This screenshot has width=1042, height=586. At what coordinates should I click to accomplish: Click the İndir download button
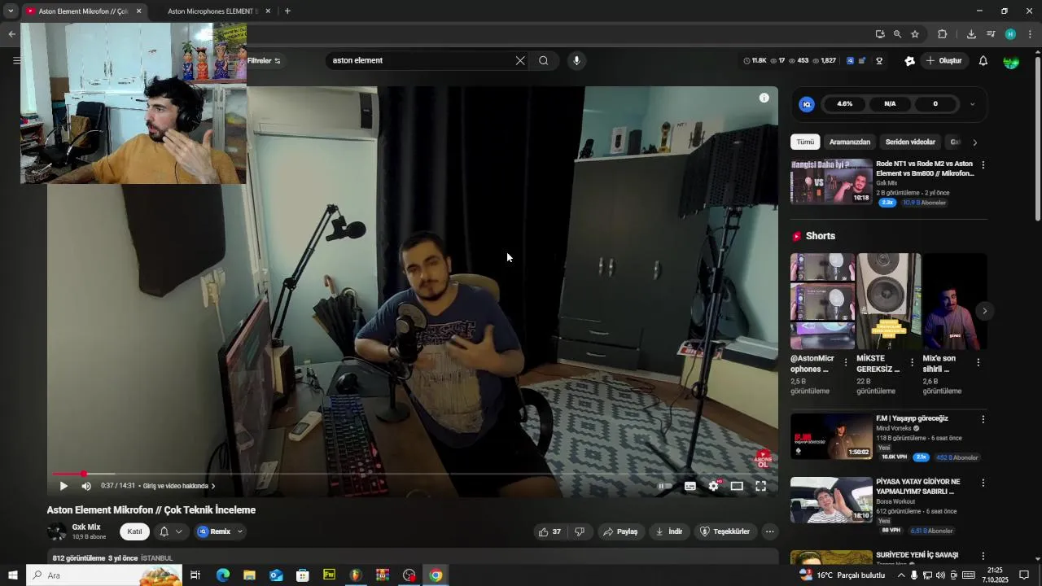pos(668,531)
